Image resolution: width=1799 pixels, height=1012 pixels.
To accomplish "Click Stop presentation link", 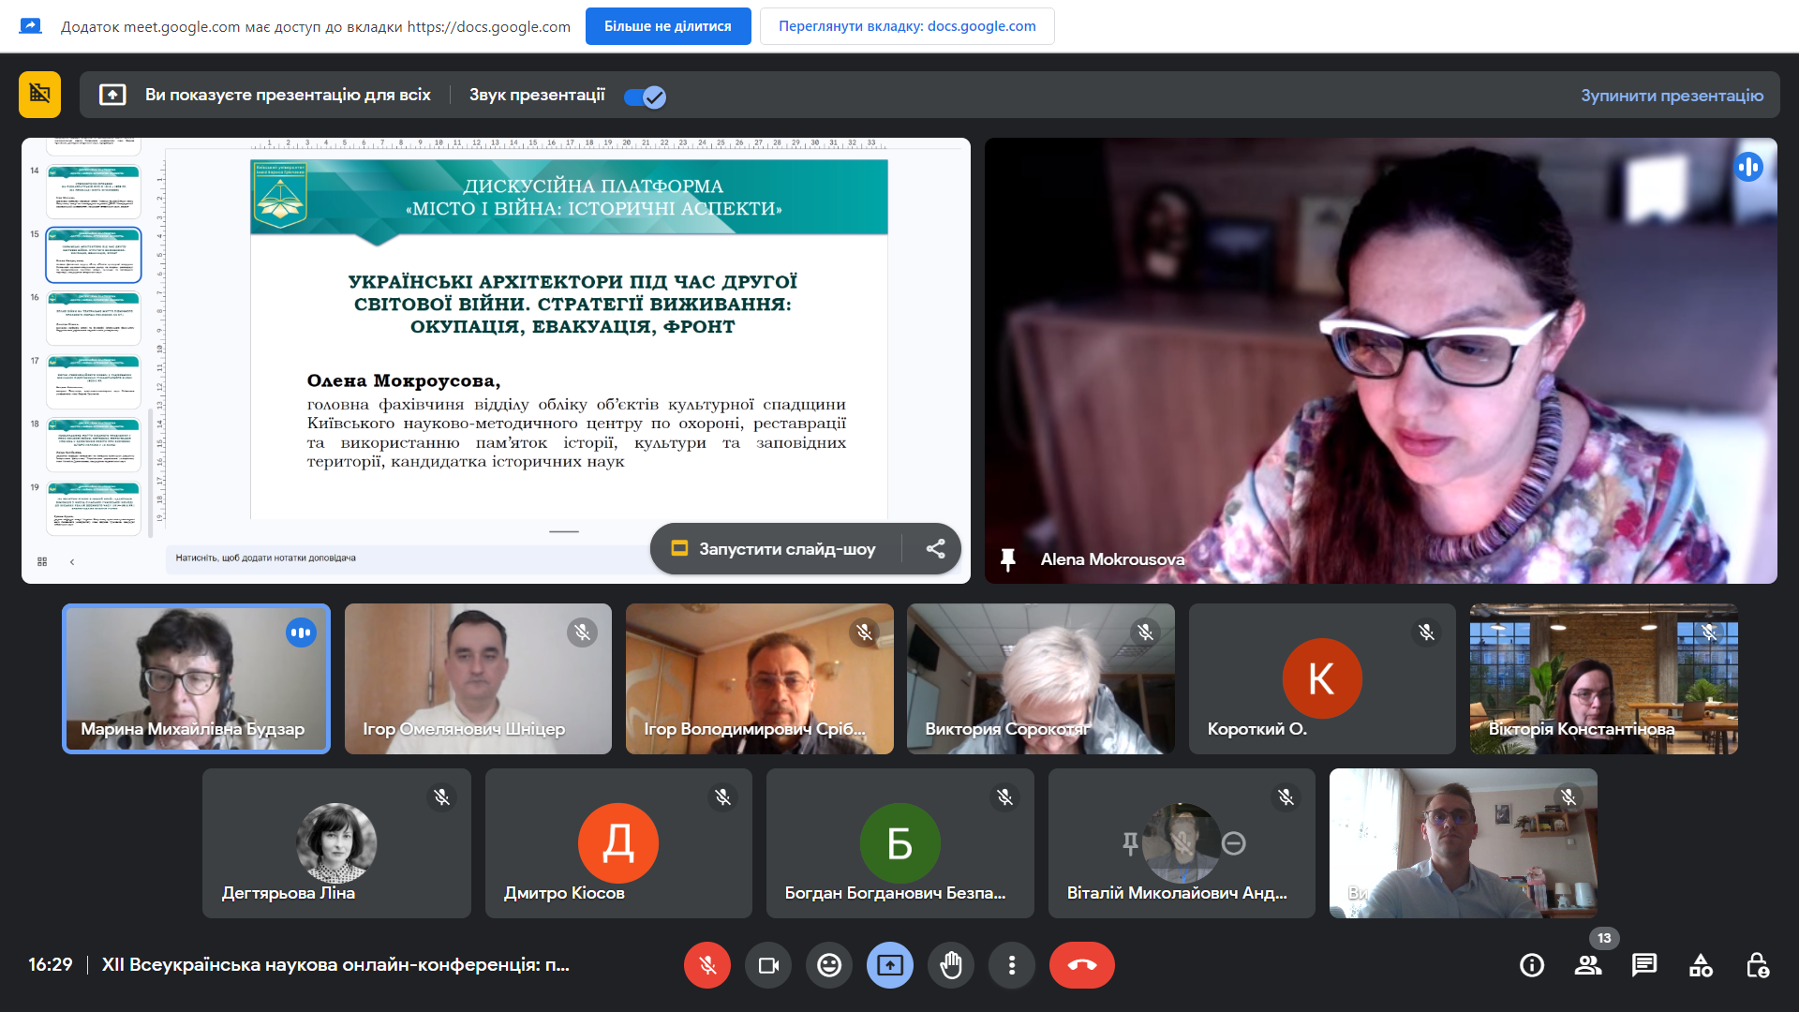I will point(1672,96).
